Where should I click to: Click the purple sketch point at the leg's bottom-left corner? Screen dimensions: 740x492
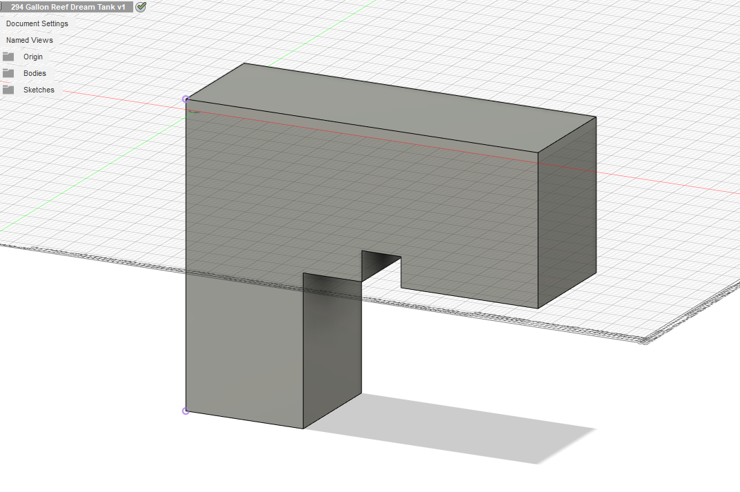[186, 411]
